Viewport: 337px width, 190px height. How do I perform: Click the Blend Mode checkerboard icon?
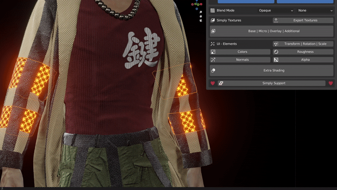point(213,10)
